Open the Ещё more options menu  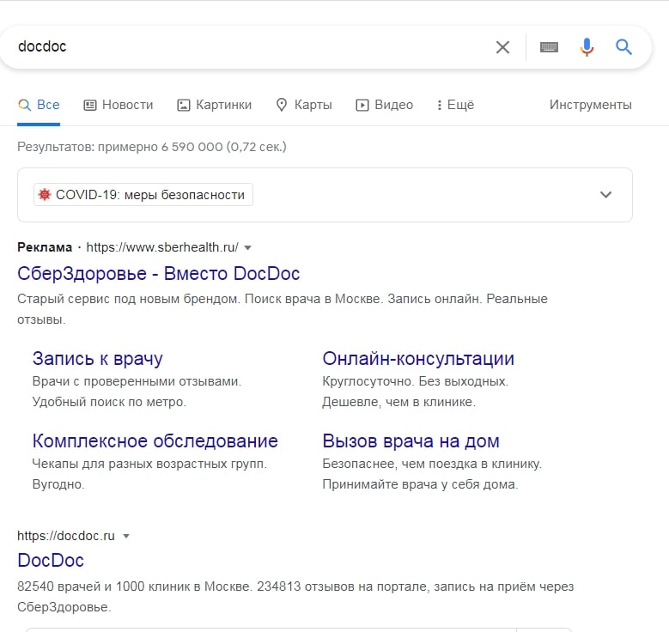455,105
